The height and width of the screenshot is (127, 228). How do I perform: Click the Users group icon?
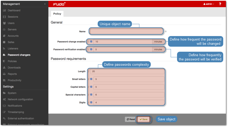tap(4, 23)
